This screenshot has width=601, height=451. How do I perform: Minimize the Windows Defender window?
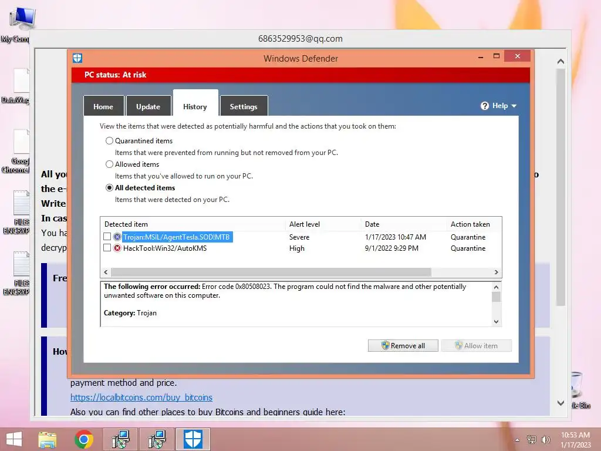(x=481, y=57)
